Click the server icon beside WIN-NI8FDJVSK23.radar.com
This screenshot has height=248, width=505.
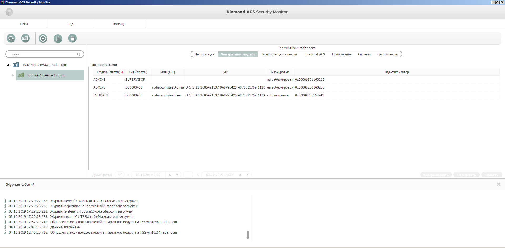[16, 65]
